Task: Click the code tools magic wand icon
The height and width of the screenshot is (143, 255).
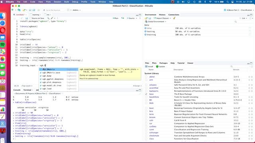Action: 52,18
